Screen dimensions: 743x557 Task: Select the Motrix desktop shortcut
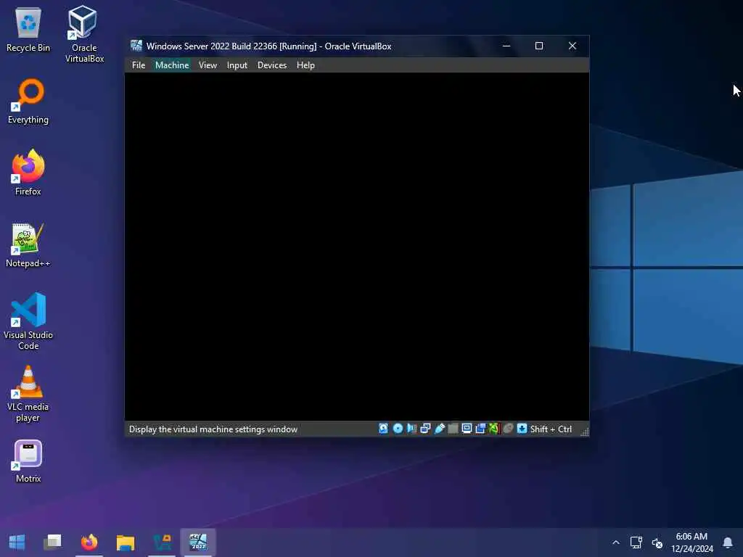[x=28, y=461]
